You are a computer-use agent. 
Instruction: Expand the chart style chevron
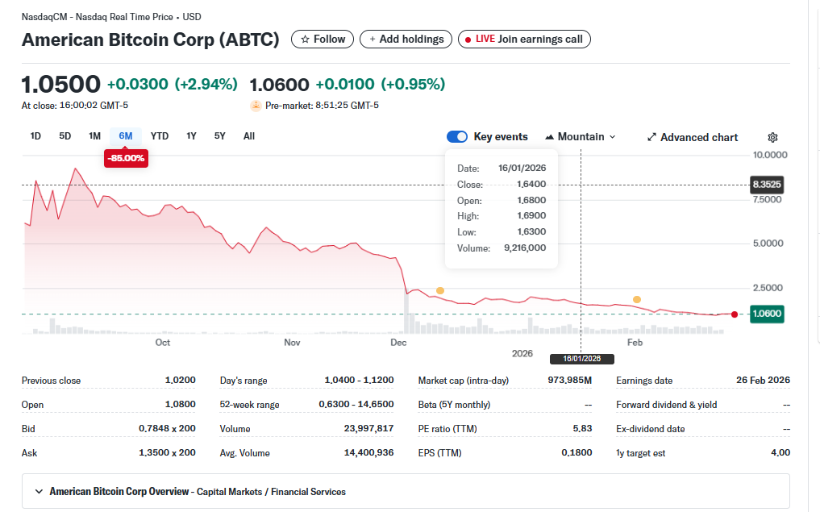click(x=611, y=136)
